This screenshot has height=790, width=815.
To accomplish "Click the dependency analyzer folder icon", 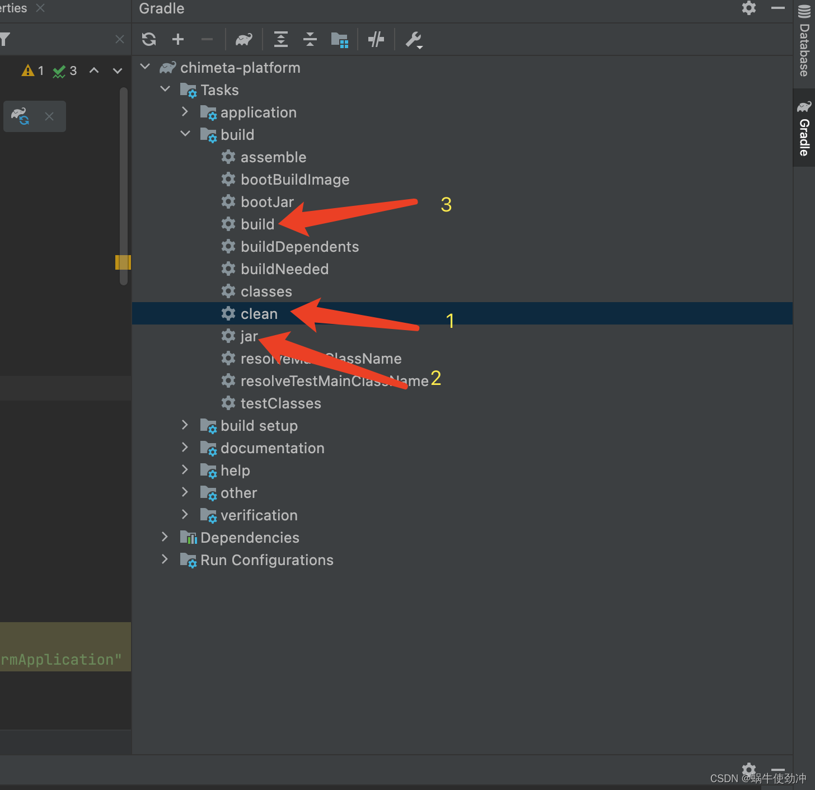I will point(340,40).
